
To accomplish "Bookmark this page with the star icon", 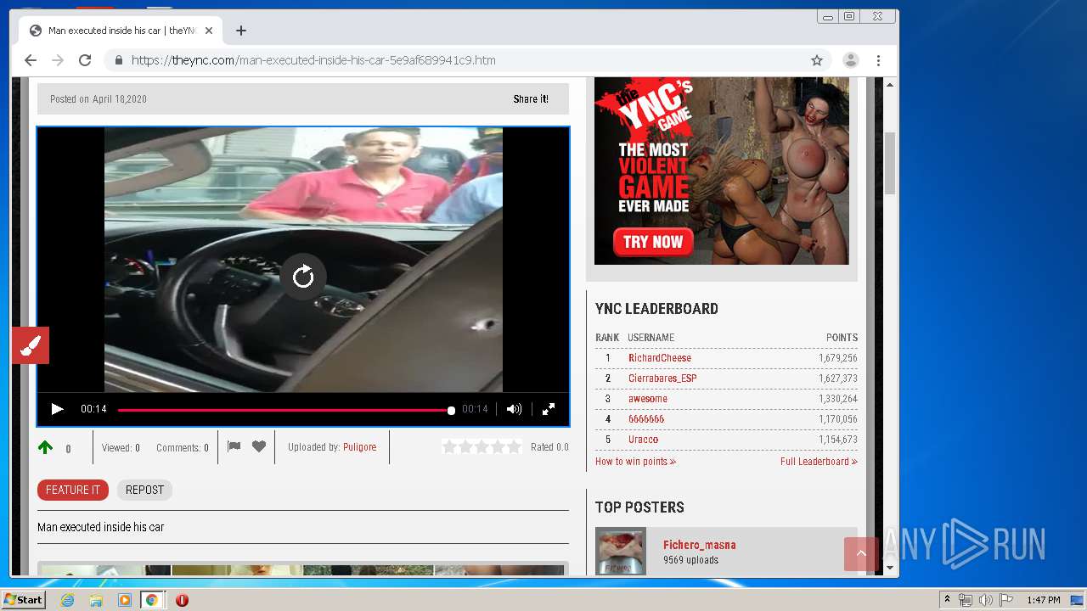I will [817, 60].
